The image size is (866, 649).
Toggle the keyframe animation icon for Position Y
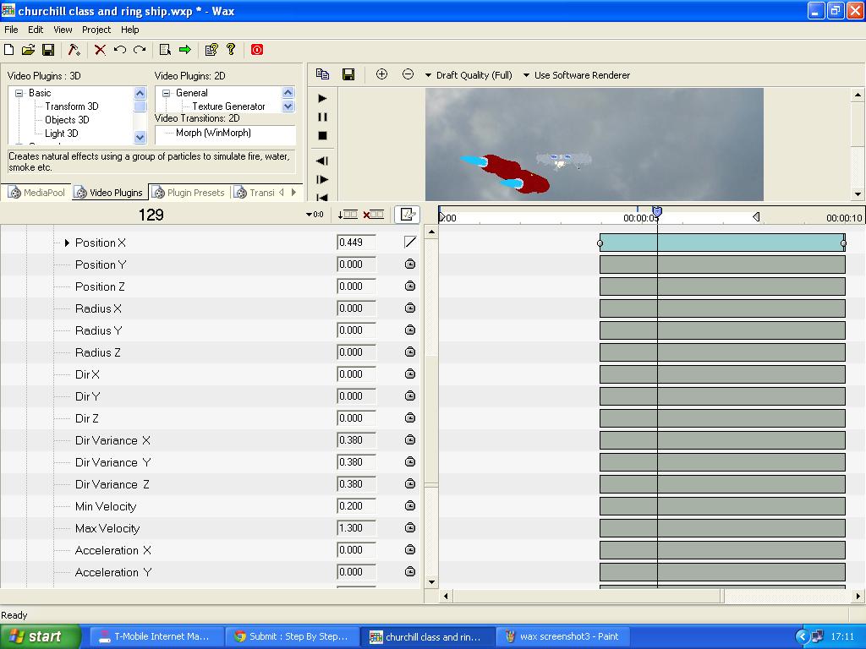[410, 264]
